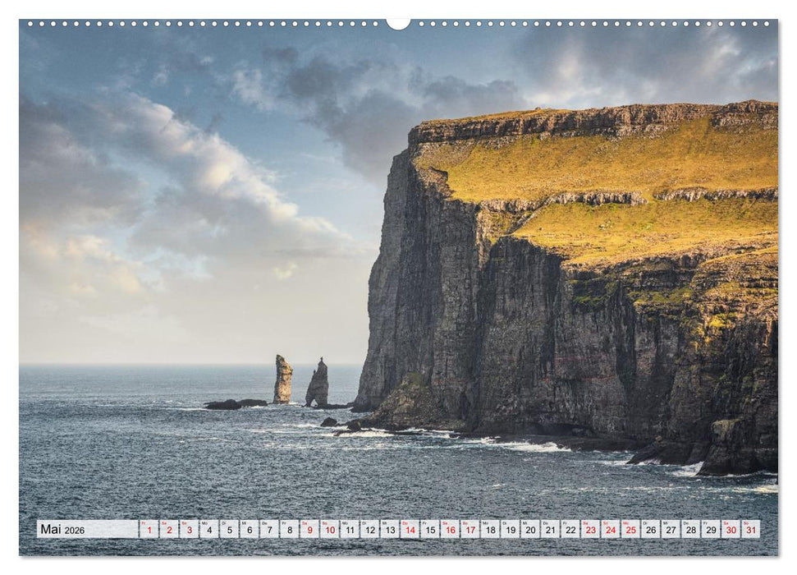Click date 27 in the calendar strip
This screenshot has height=575, width=797.
coord(670,530)
